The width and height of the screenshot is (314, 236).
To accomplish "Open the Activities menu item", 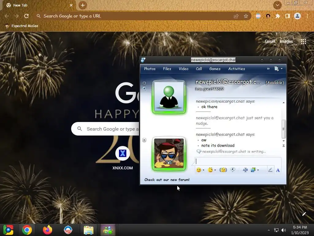I will coord(236,69).
